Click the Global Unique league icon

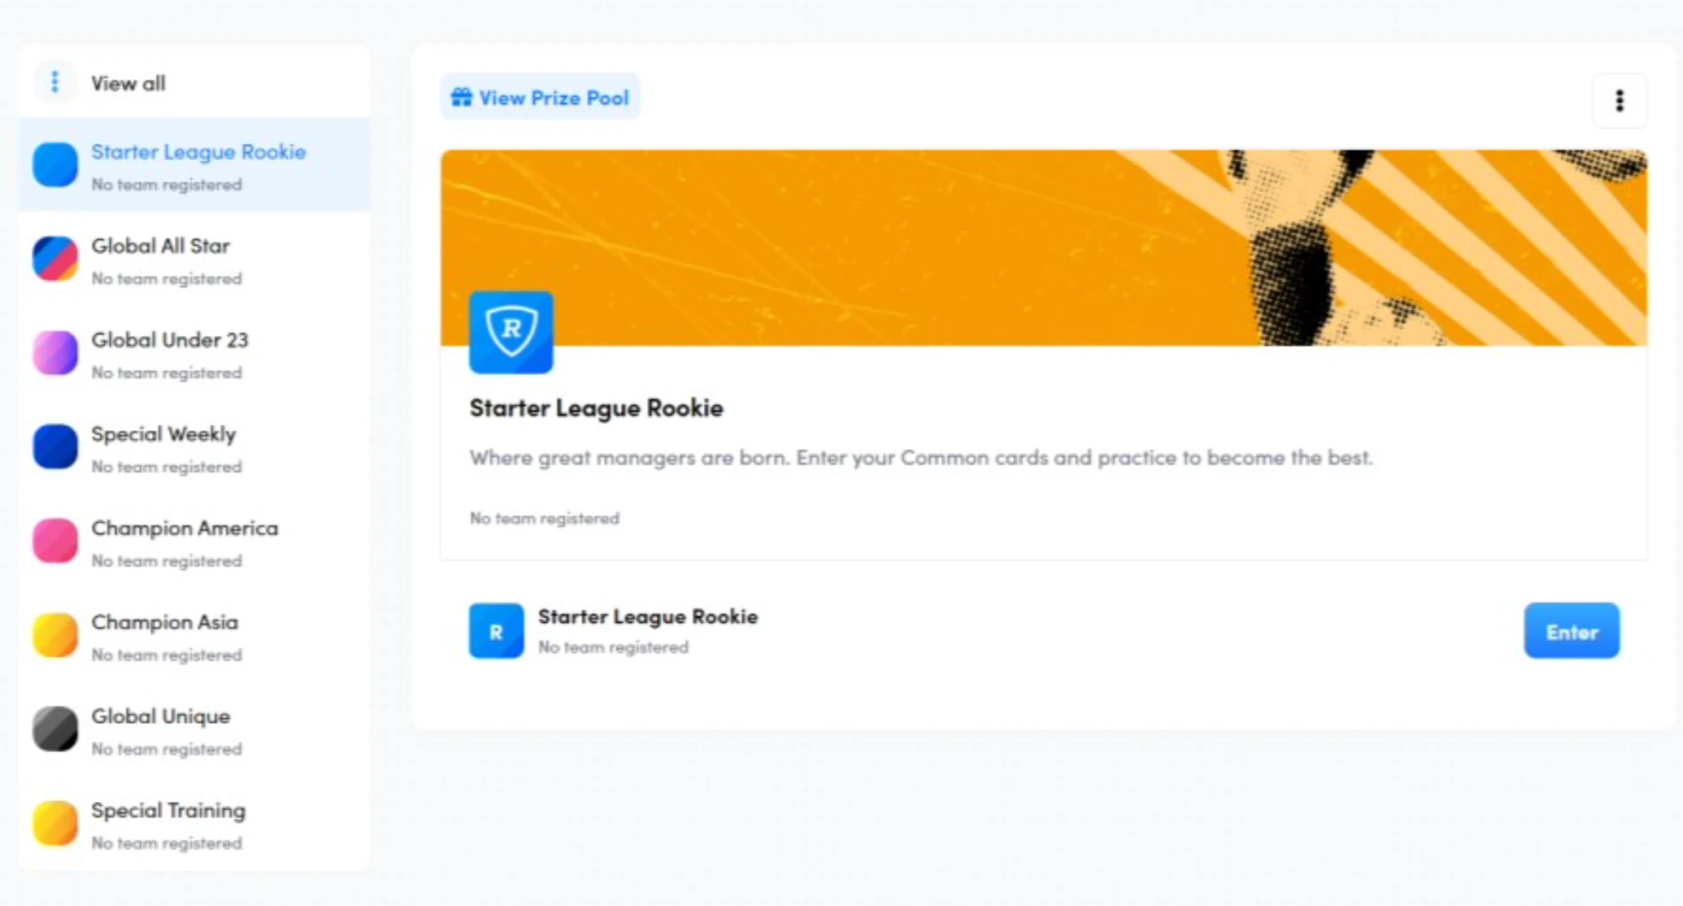click(x=56, y=727)
